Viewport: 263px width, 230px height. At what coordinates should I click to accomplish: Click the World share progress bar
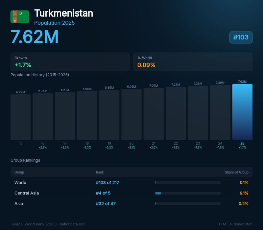coord(188,183)
